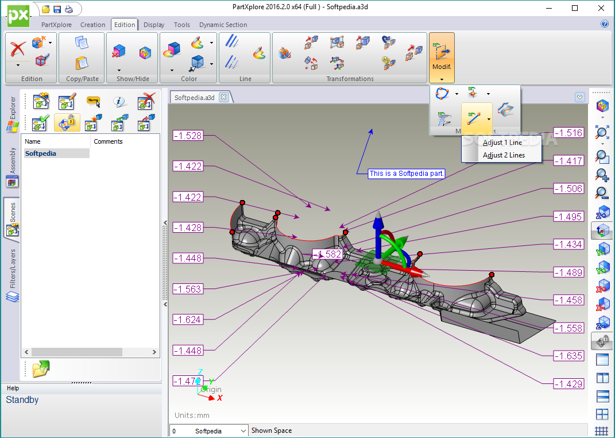Image resolution: width=615 pixels, height=438 pixels.
Task: Open the Tools ribbon tab
Action: pos(181,25)
